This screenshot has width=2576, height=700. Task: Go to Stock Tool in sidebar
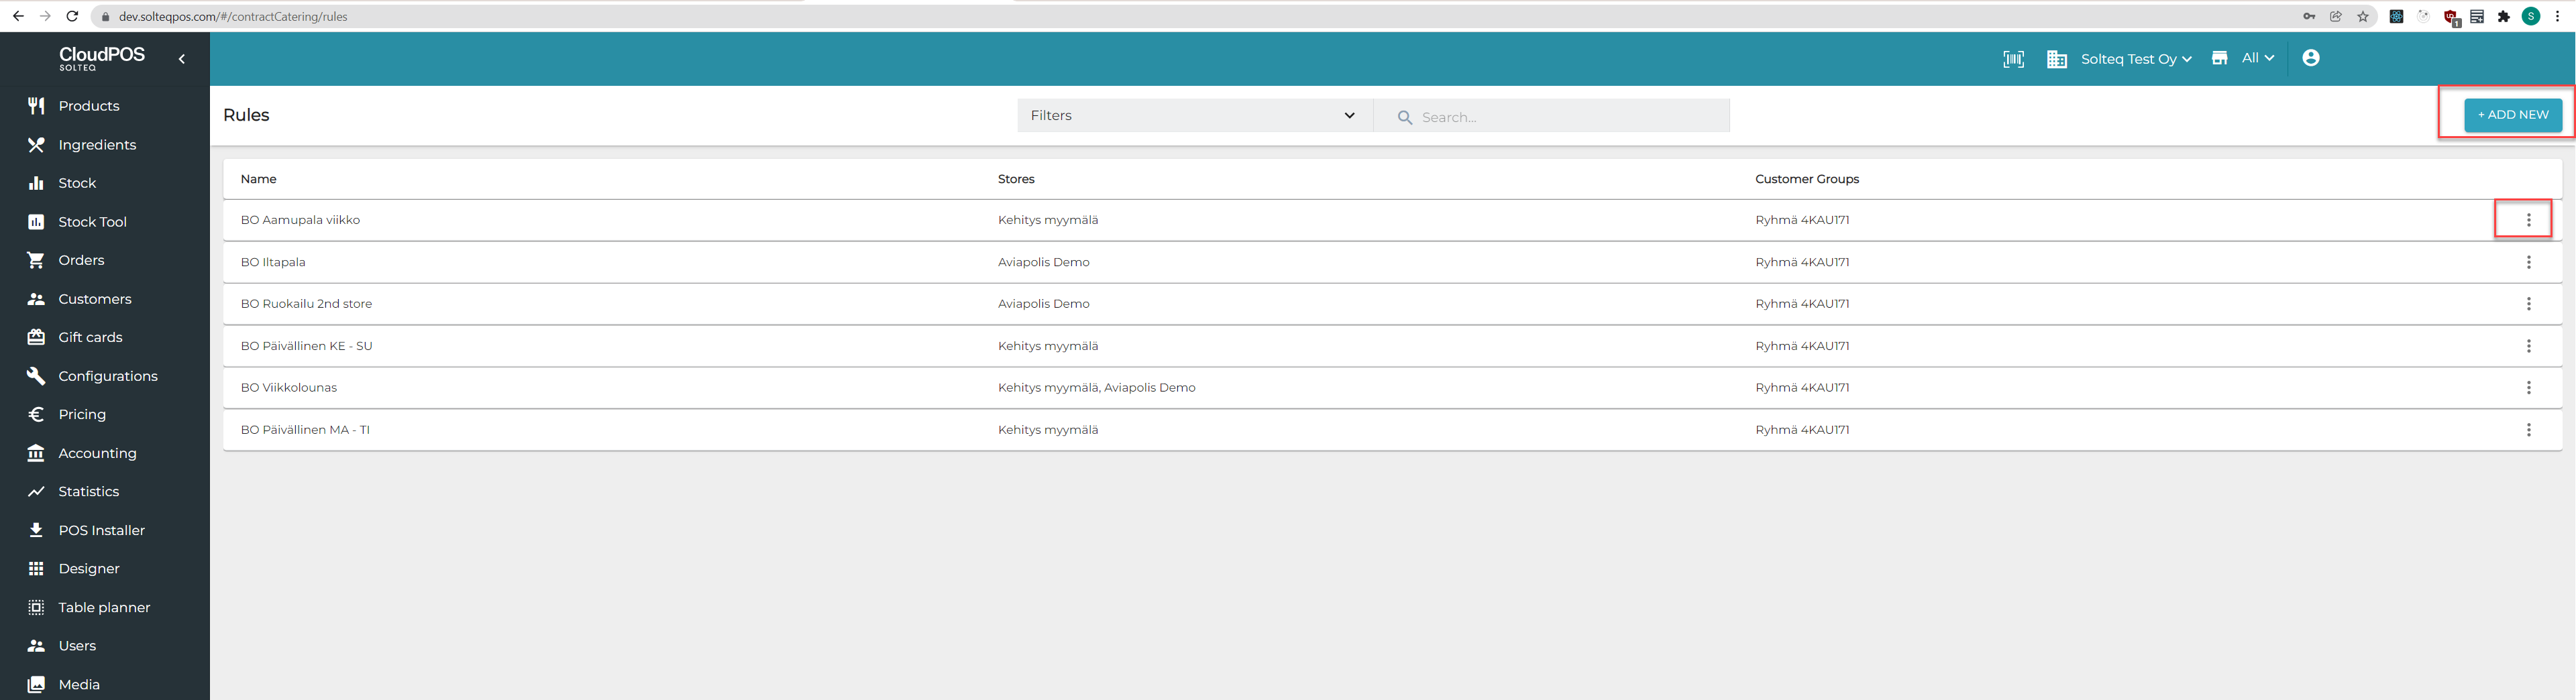[x=92, y=222]
